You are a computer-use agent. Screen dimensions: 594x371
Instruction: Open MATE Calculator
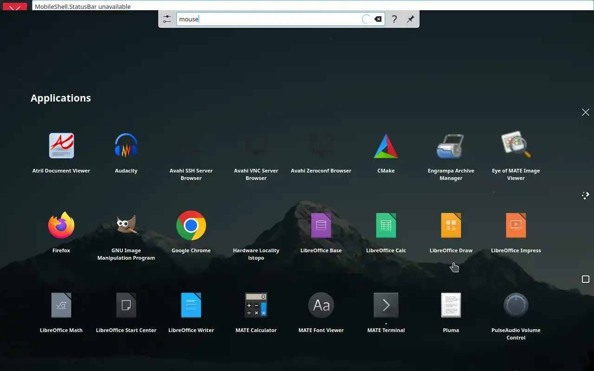pos(256,313)
